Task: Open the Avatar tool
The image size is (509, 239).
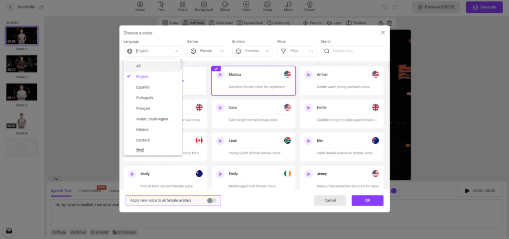Action: (140, 6)
